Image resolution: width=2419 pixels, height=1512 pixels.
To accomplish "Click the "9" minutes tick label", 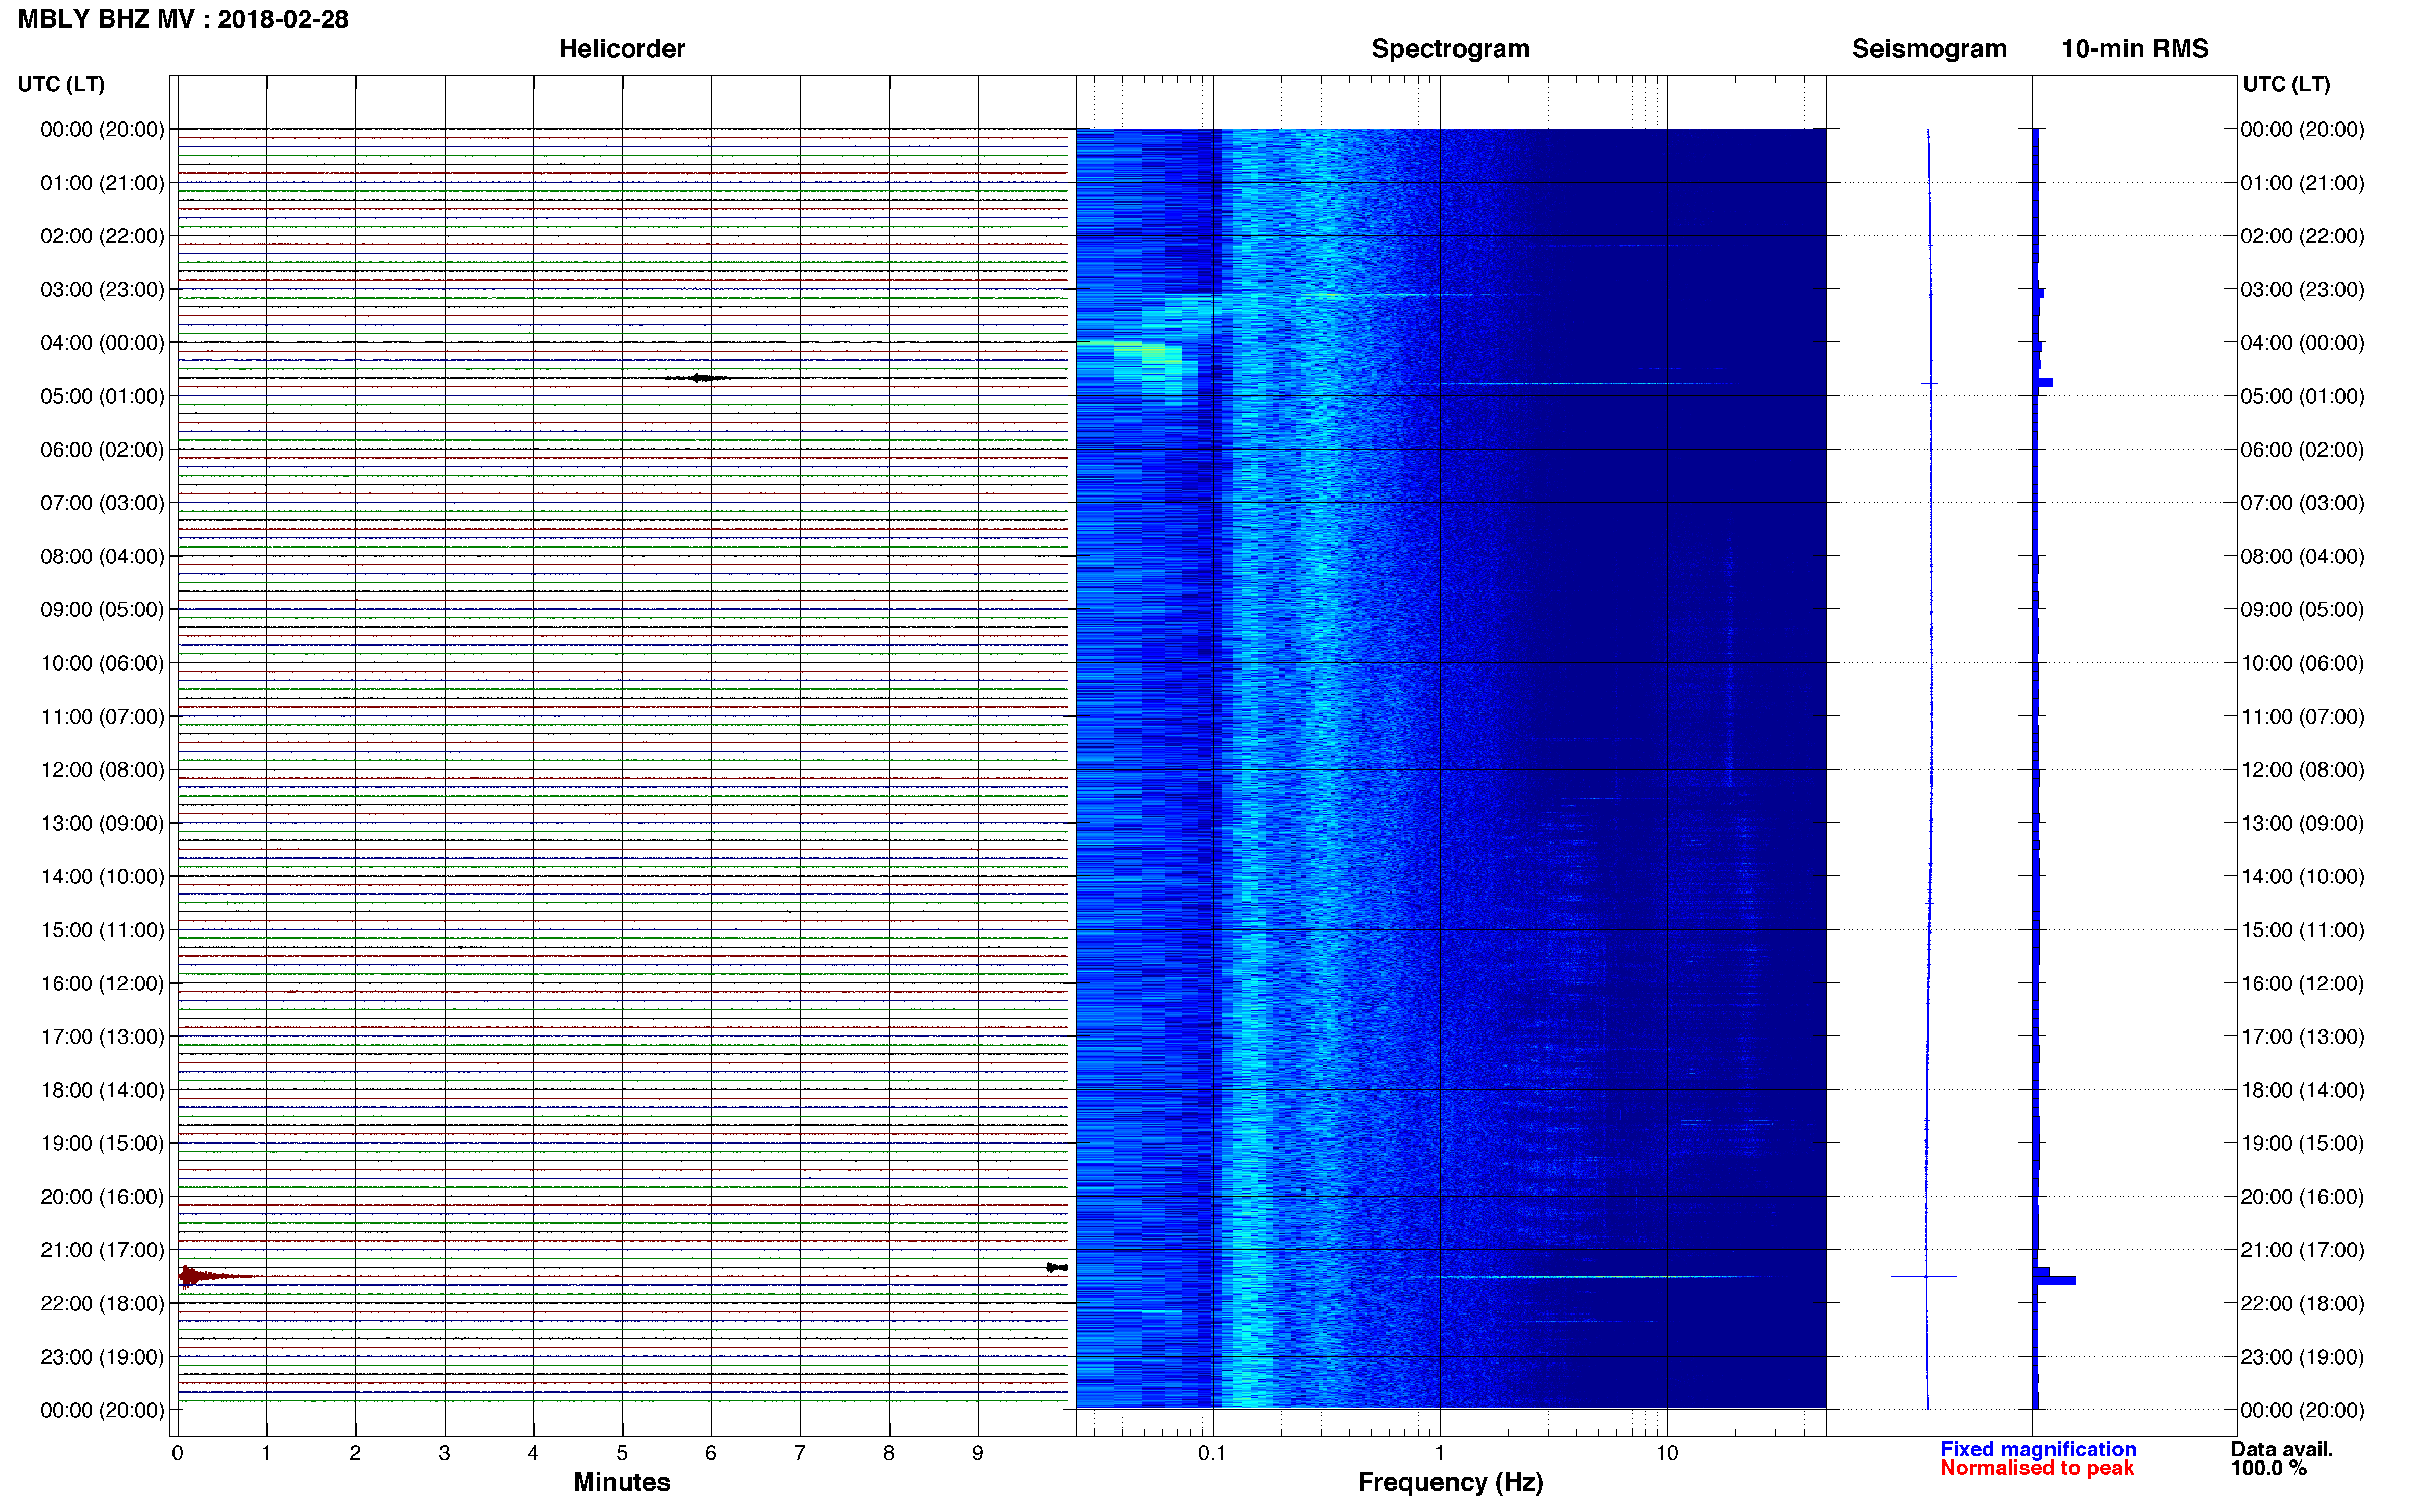I will [x=978, y=1453].
